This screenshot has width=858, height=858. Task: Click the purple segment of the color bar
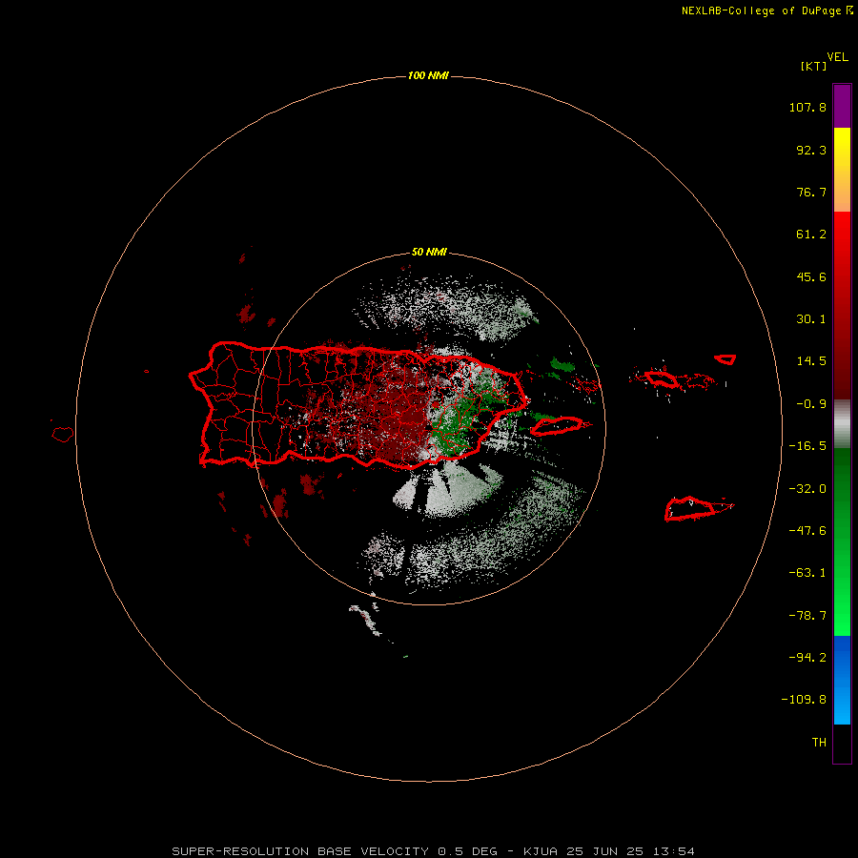pyautogui.click(x=842, y=106)
